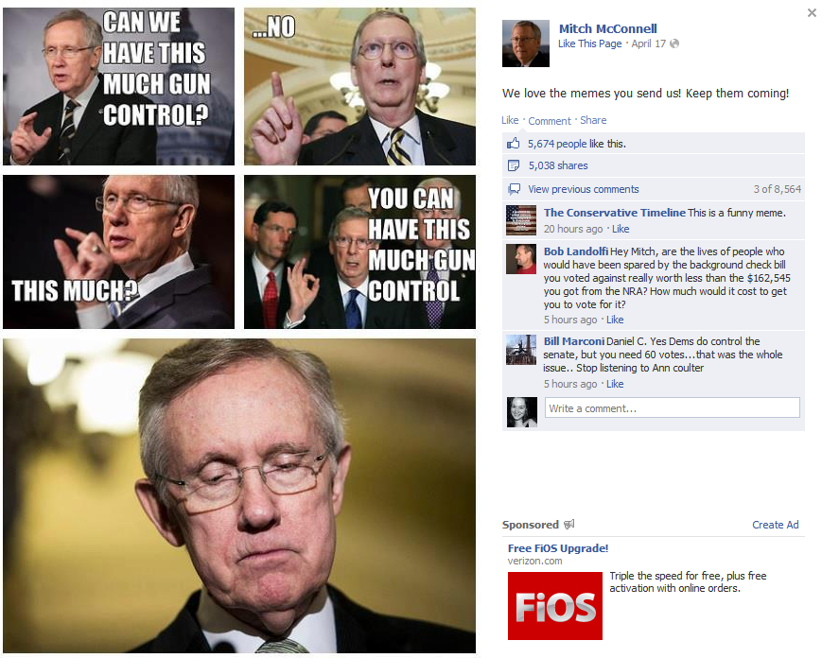Click the speech bubble icon for previous comments
The image size is (822, 658).
coord(515,188)
